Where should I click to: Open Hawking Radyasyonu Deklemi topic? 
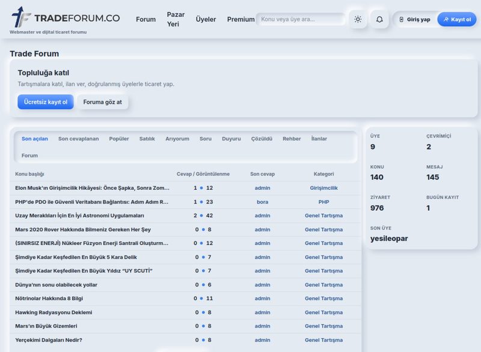point(54,312)
